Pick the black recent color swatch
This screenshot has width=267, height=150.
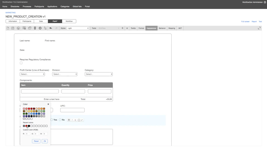click(x=29, y=126)
